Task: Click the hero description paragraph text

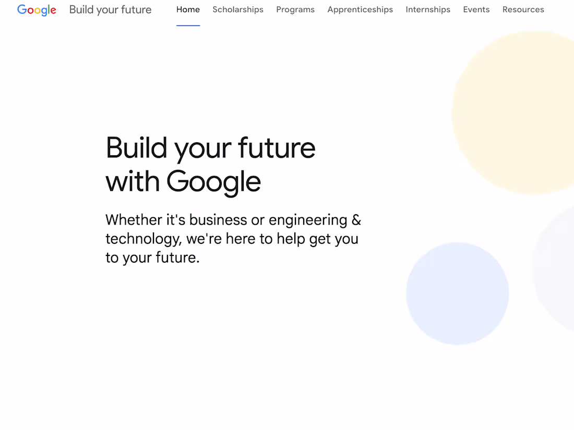Action: (233, 239)
